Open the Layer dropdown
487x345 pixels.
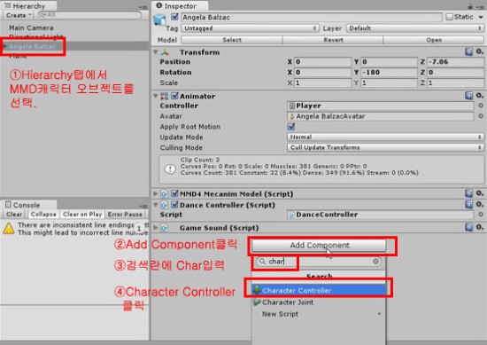pos(415,28)
